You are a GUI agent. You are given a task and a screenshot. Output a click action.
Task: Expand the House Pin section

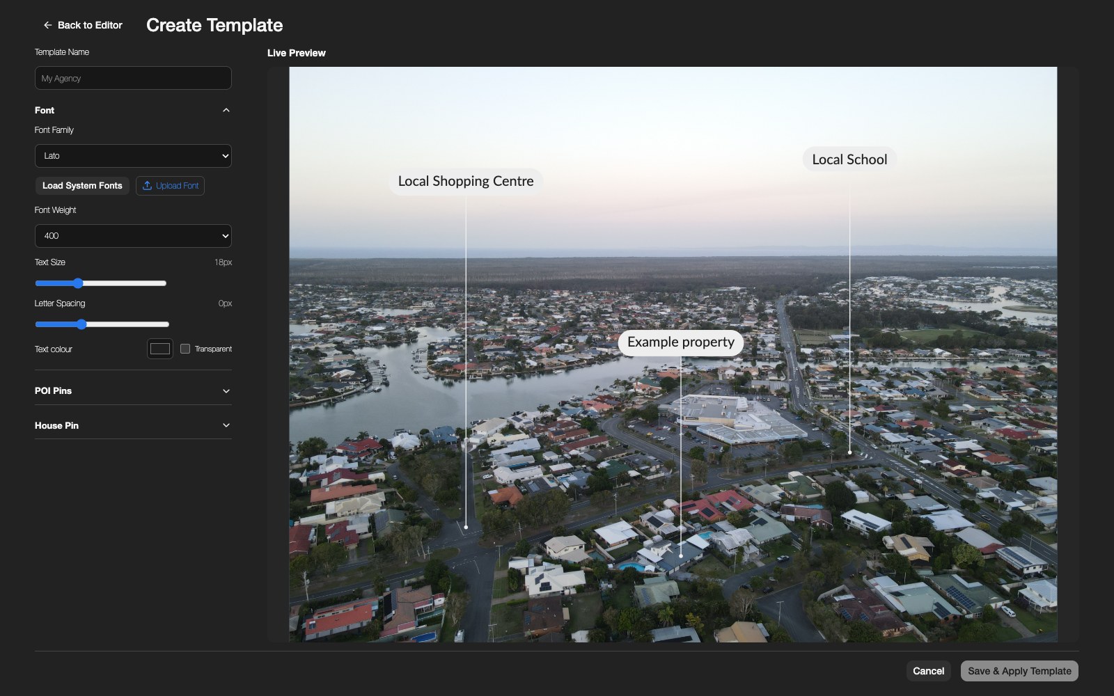coord(133,425)
